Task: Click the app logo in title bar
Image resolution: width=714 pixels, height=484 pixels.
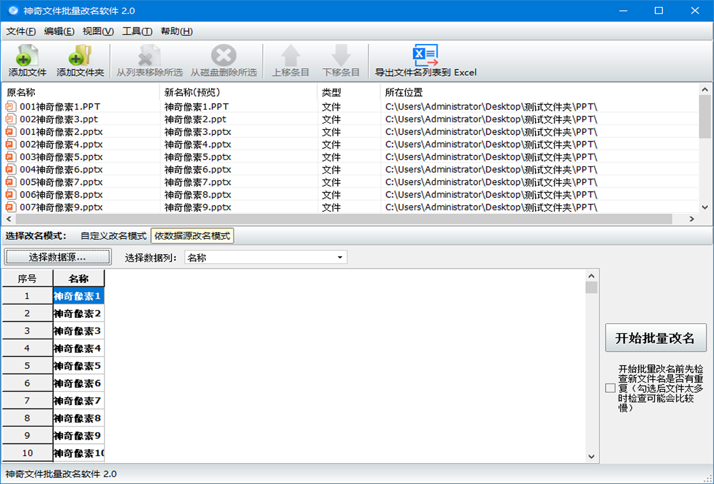Action: (x=13, y=10)
